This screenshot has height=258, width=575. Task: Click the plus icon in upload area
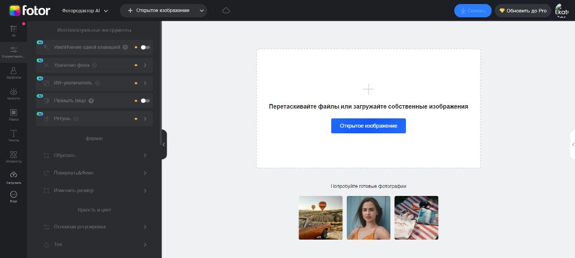click(368, 89)
